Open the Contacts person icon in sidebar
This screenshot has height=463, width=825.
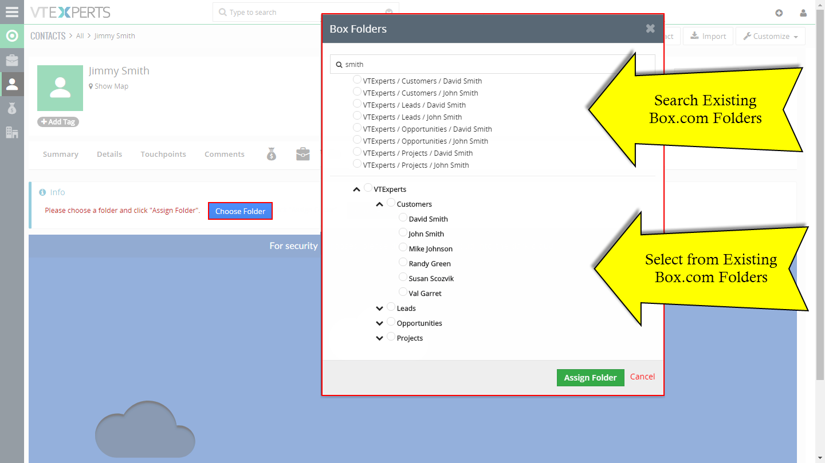coord(11,84)
